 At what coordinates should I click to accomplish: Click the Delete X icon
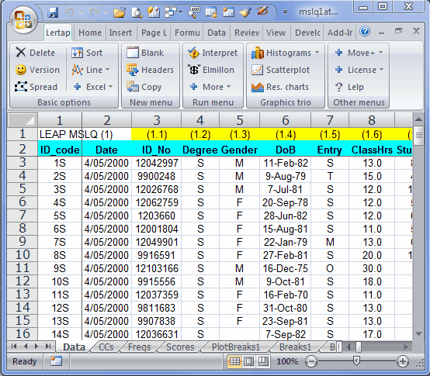click(20, 52)
